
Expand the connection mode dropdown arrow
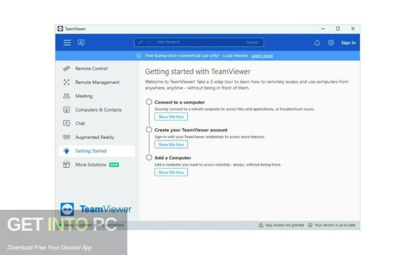pyautogui.click(x=149, y=42)
